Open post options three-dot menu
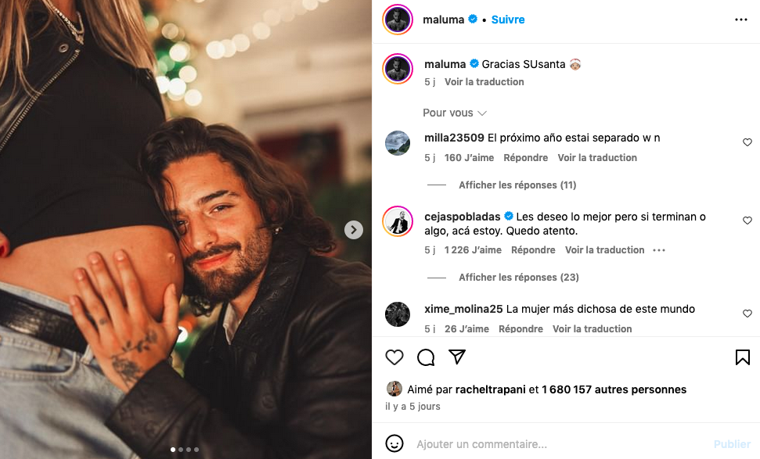 [x=741, y=20]
